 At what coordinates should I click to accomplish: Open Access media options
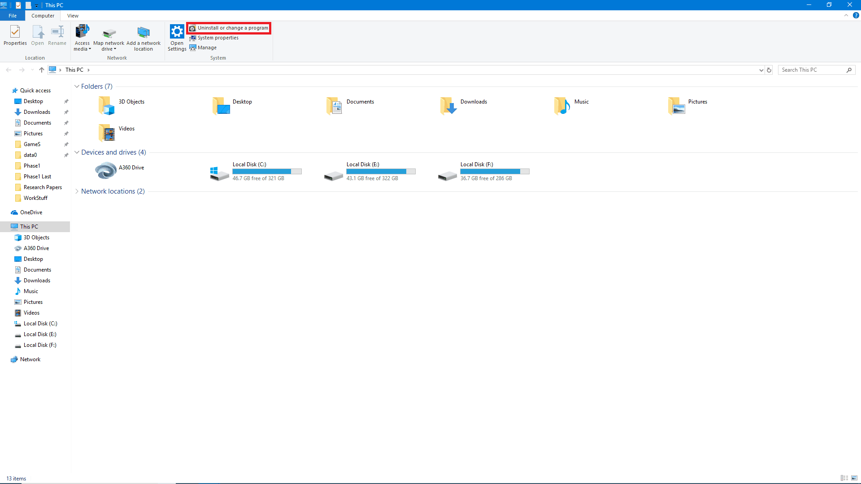click(82, 38)
